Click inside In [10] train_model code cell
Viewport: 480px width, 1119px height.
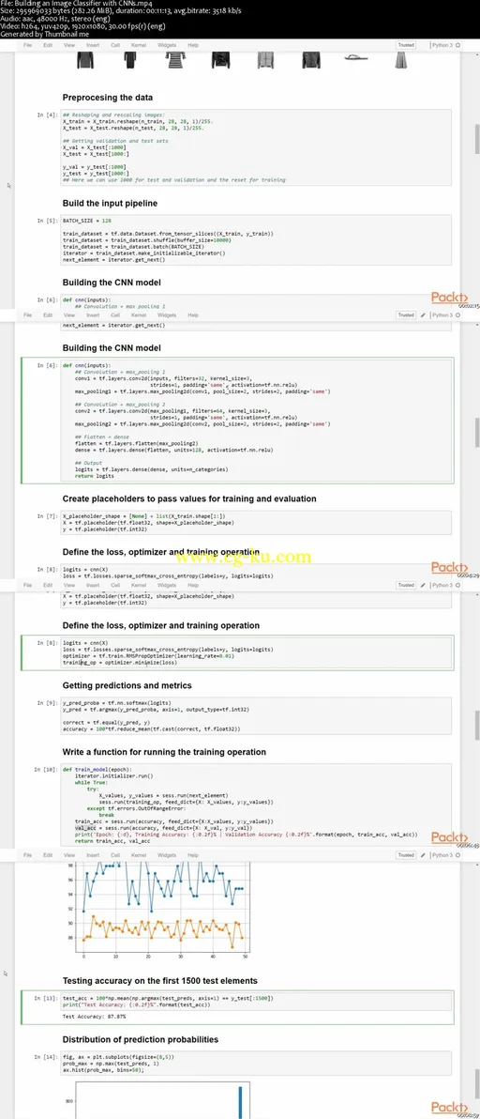[256, 805]
